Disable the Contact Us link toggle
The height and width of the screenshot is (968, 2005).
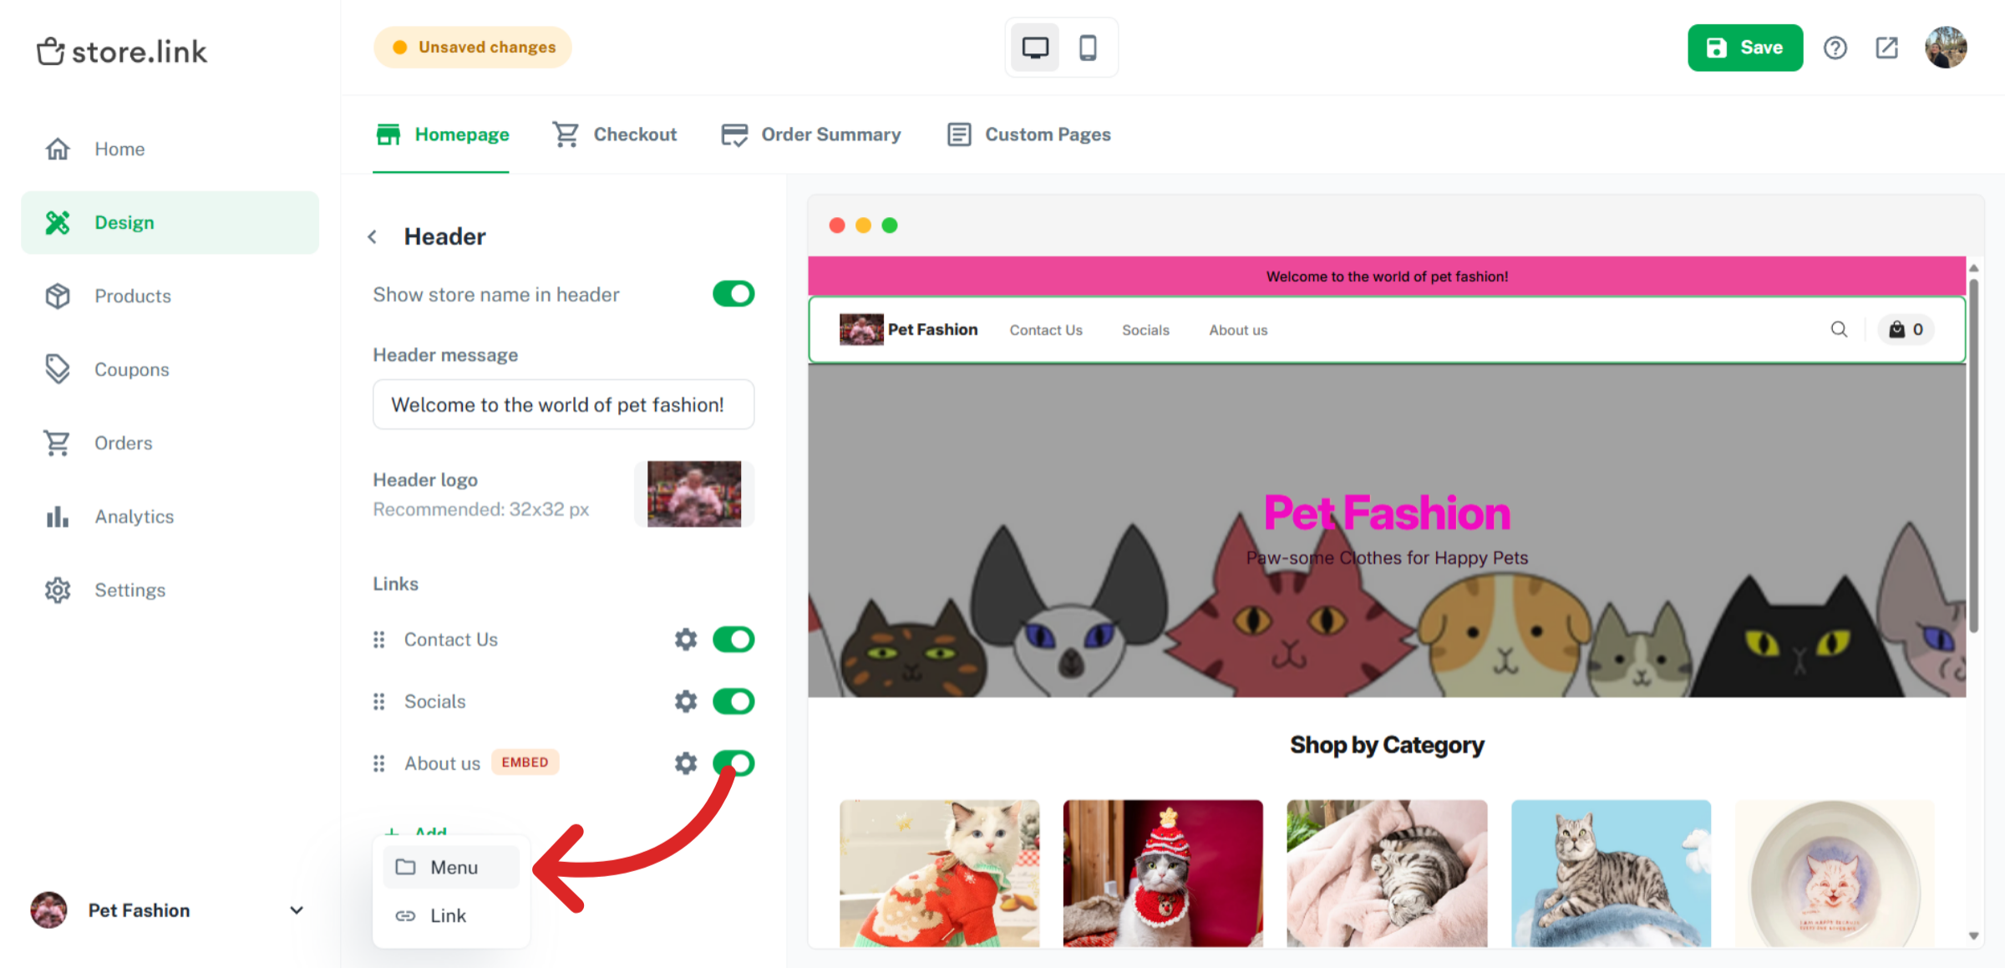point(733,639)
